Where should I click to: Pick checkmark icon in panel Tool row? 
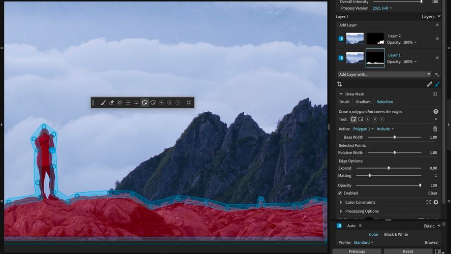pyautogui.click(x=382, y=119)
